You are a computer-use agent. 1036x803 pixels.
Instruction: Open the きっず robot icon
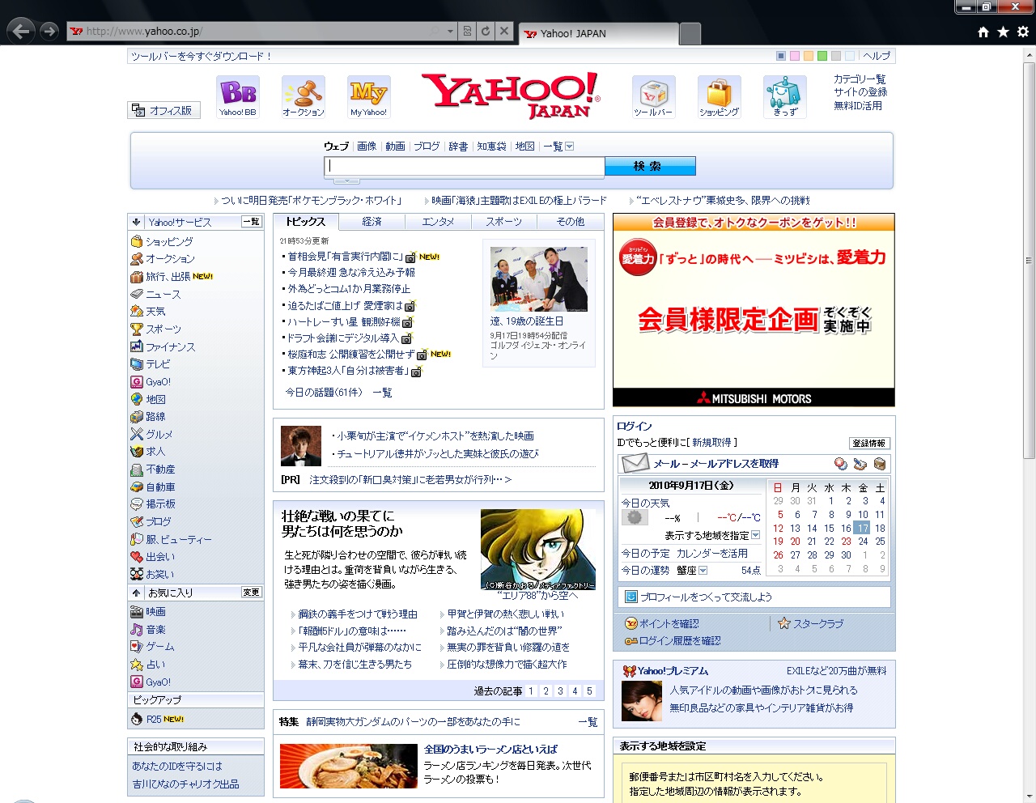tap(784, 96)
